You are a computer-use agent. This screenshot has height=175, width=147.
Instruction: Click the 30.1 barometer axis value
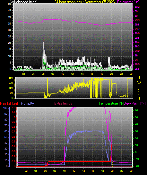(x=137, y=11)
